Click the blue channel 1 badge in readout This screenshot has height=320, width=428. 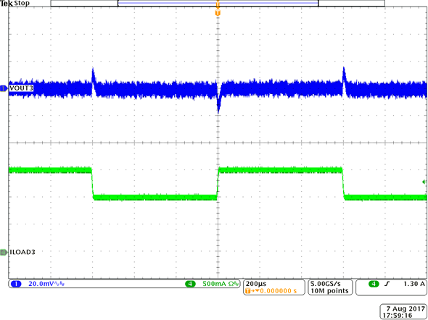click(16, 284)
